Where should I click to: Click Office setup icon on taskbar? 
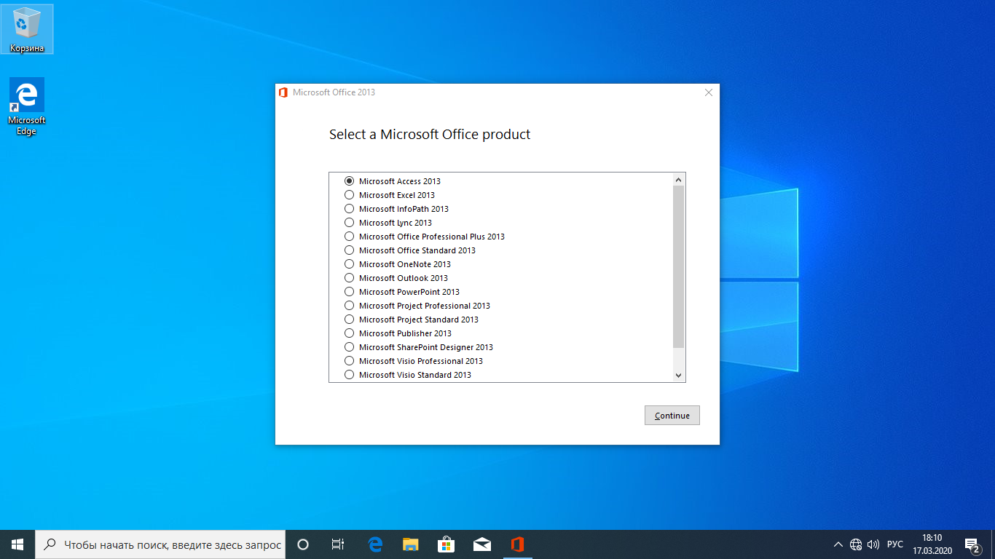click(517, 544)
